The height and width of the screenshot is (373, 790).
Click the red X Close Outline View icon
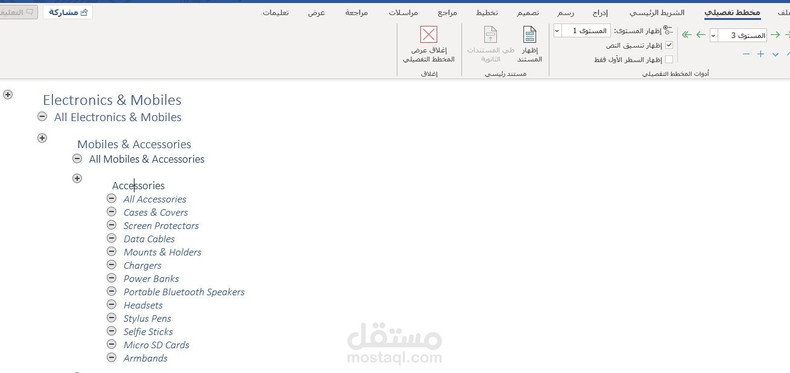[428, 34]
